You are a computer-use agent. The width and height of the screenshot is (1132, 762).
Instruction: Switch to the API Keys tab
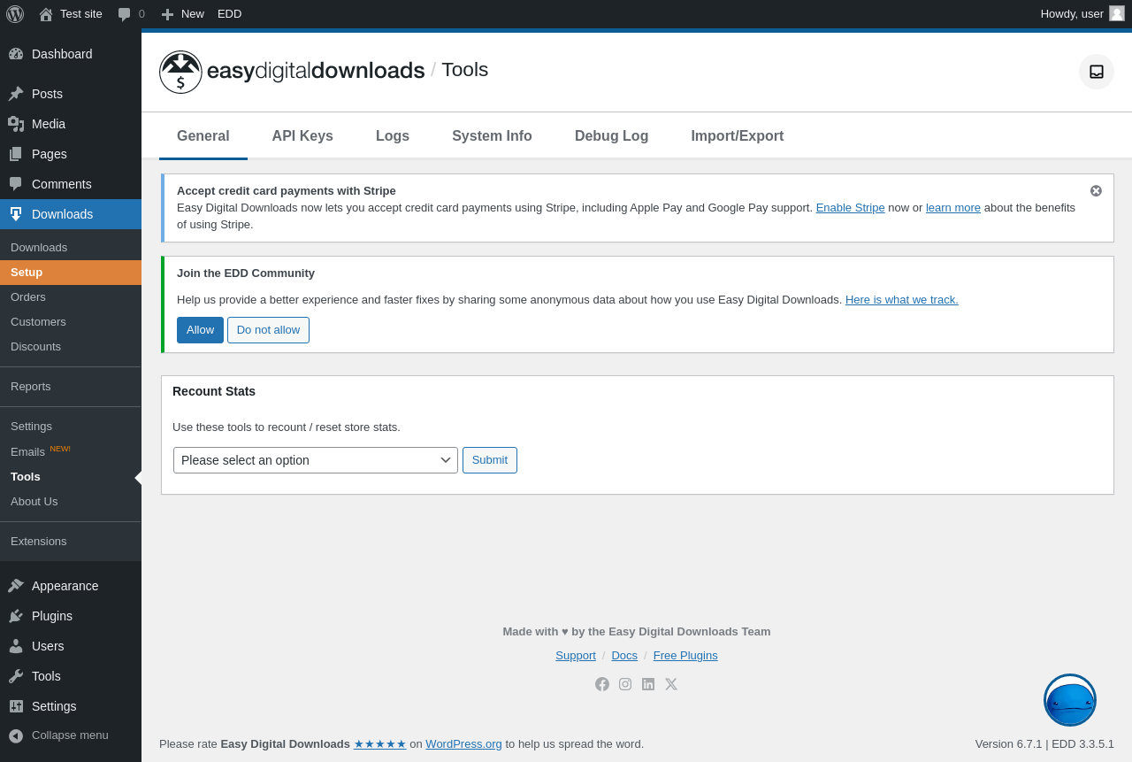(x=302, y=136)
